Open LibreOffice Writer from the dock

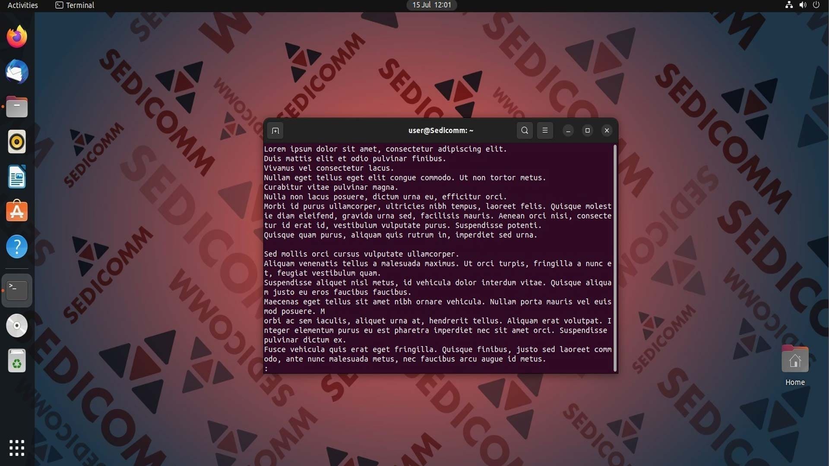(17, 177)
